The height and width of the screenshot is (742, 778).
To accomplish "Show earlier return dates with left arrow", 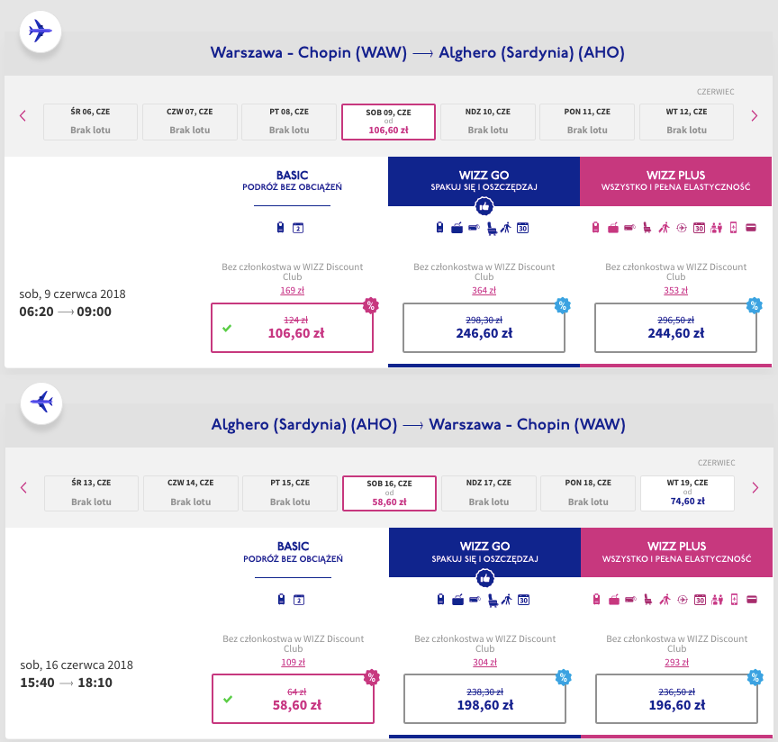I will [x=23, y=487].
